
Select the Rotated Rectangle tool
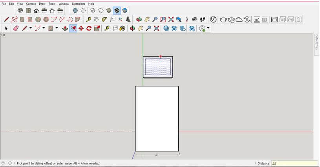click(30, 20)
